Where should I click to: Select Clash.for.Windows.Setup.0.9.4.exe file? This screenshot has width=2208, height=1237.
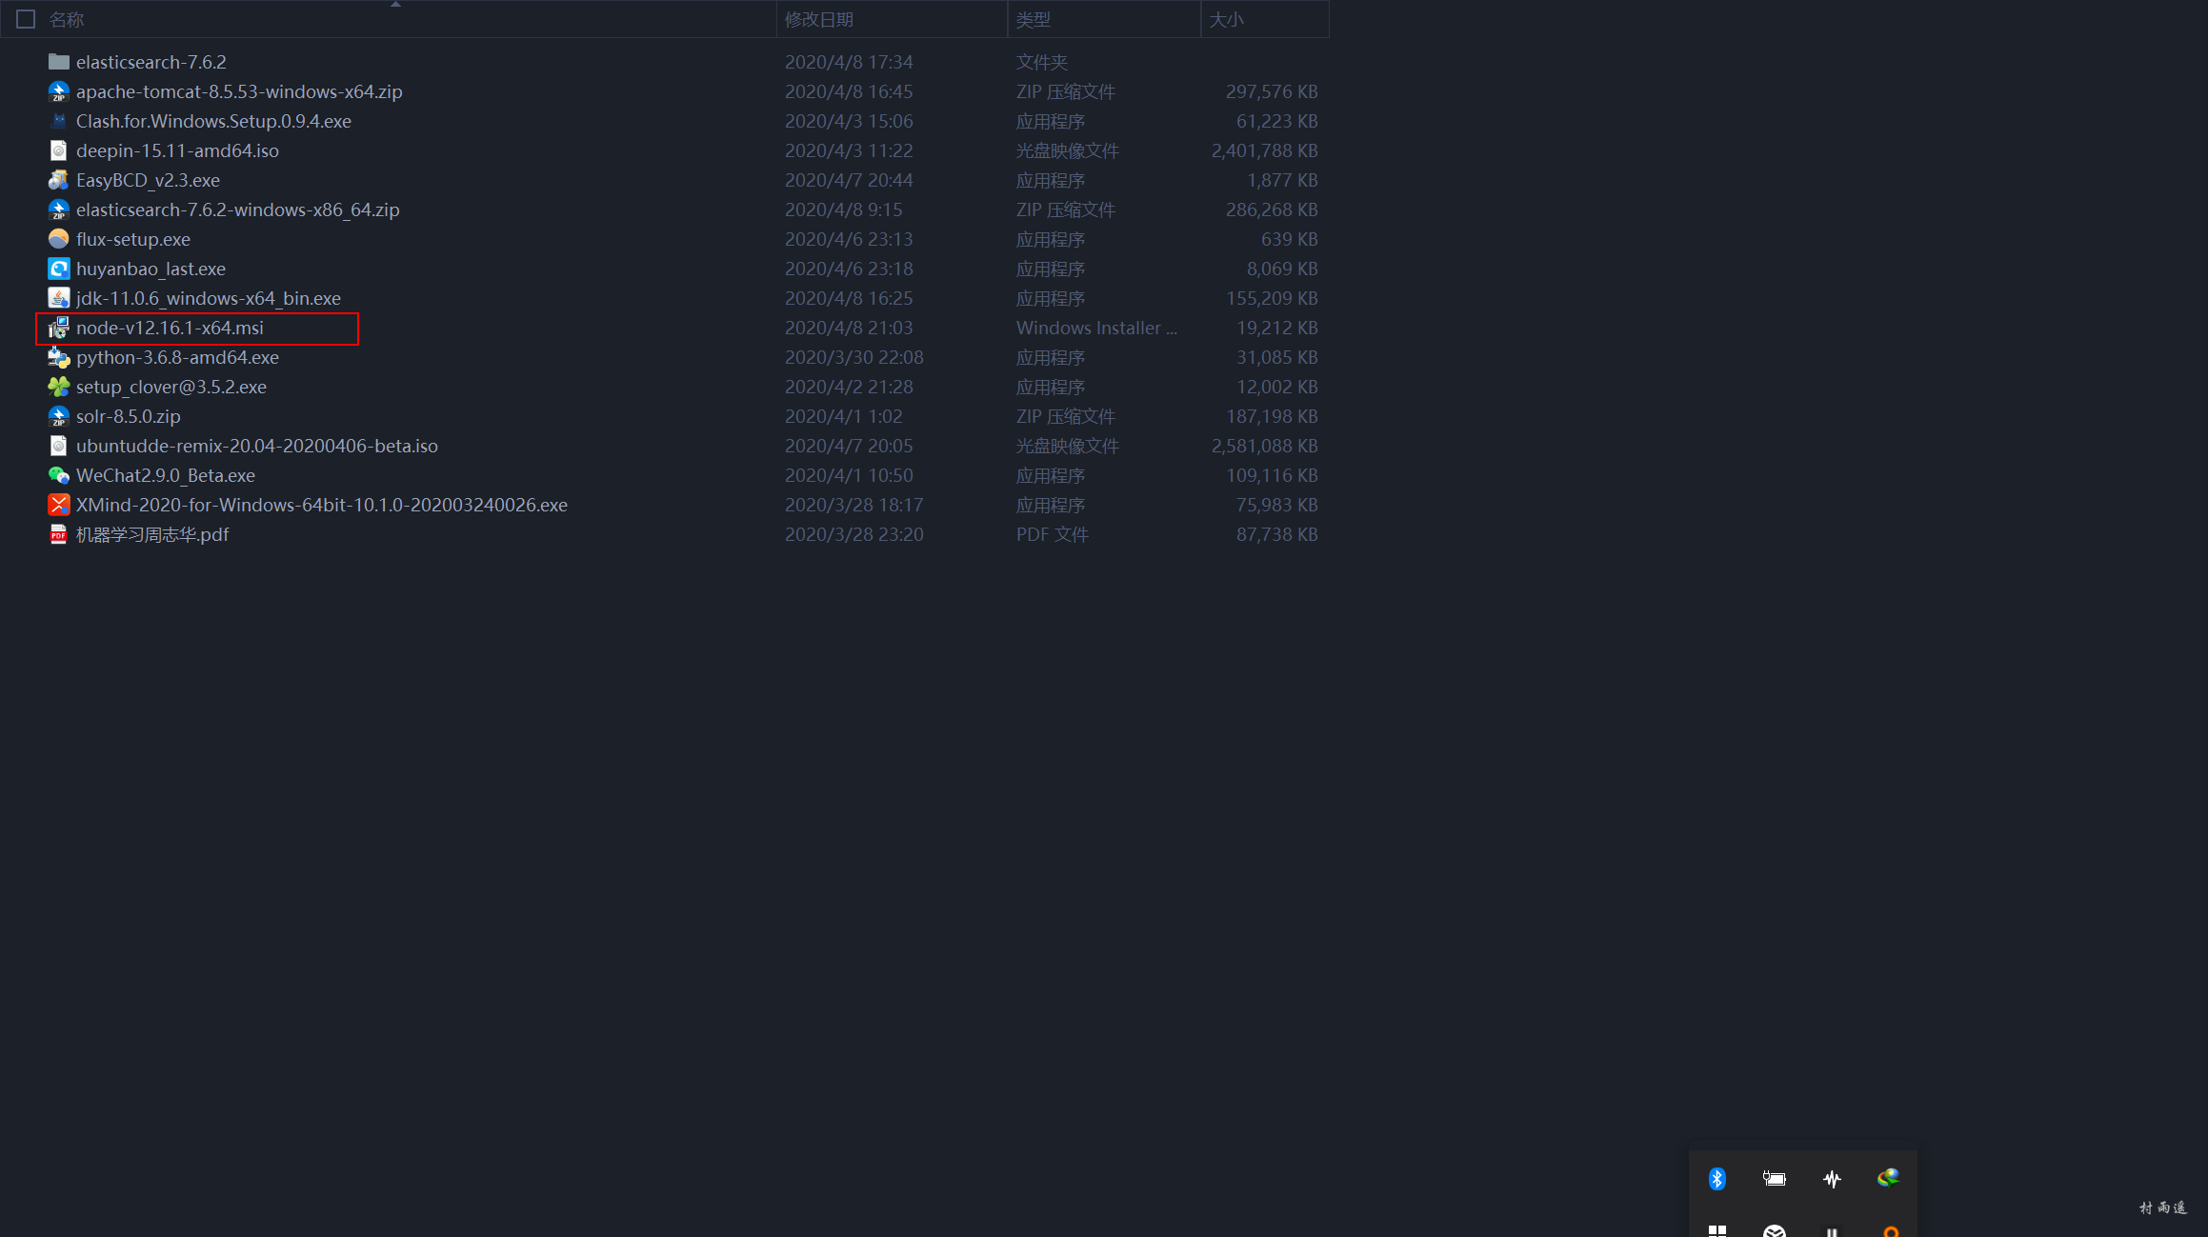(213, 121)
